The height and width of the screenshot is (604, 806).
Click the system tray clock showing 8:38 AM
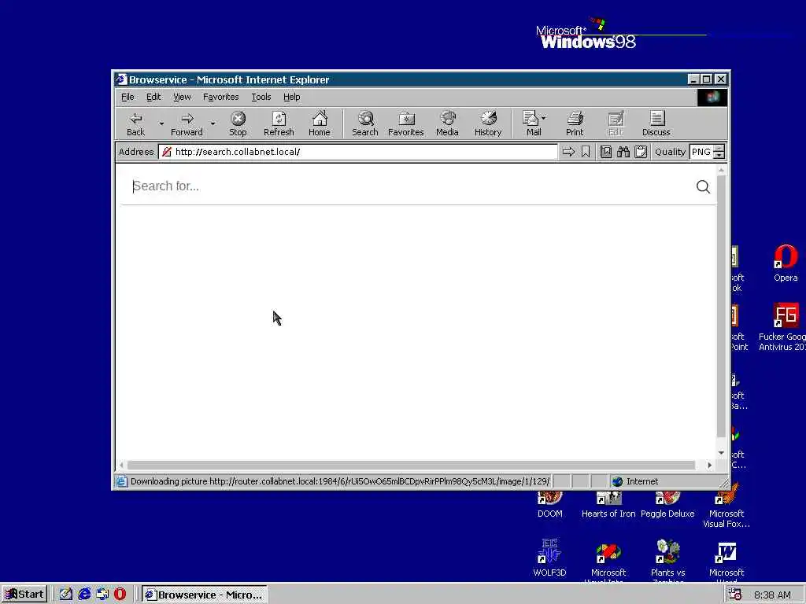point(772,595)
